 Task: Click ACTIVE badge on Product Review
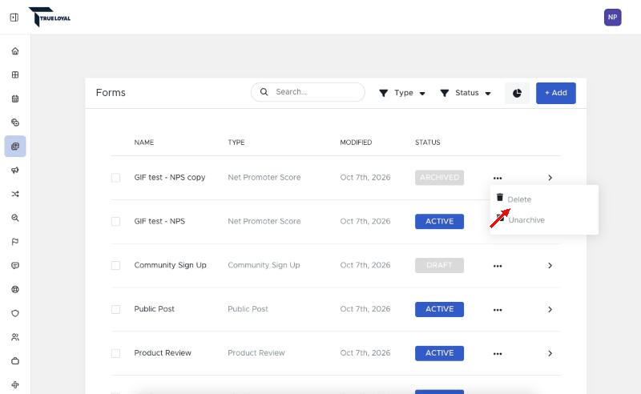tap(439, 353)
